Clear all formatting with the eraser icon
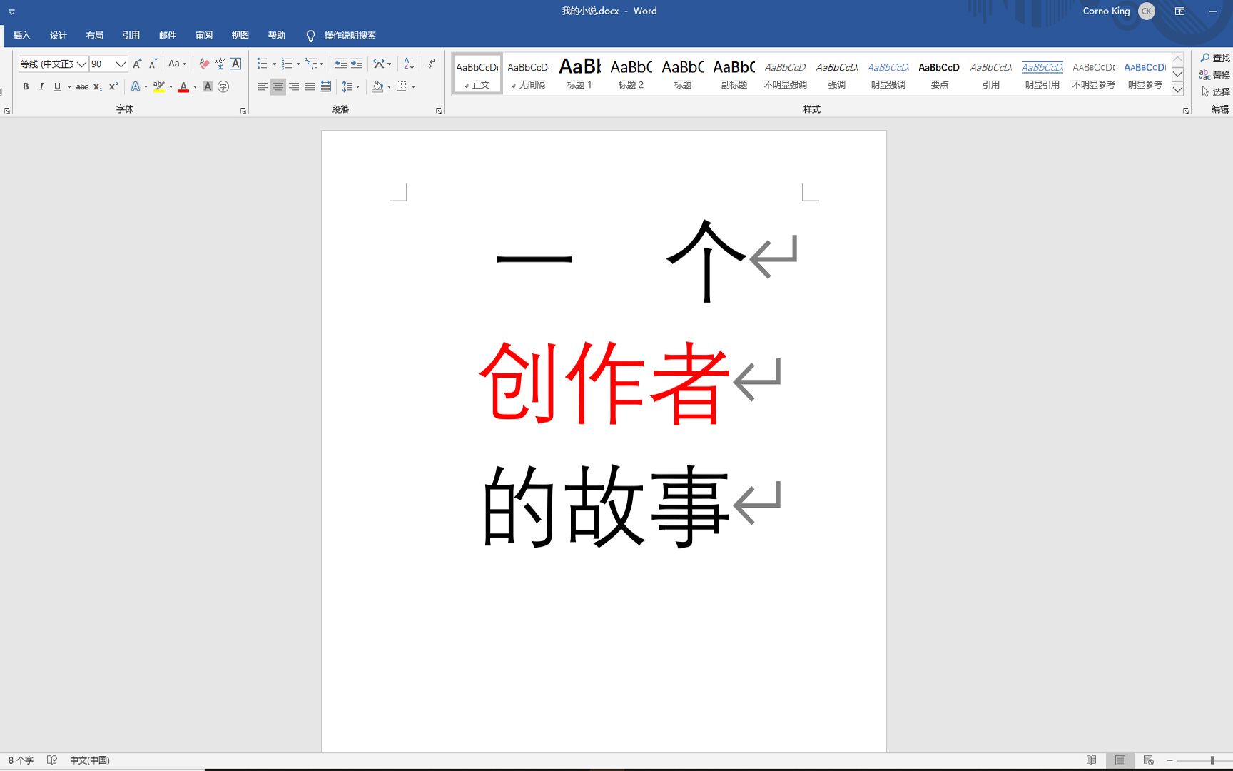The width and height of the screenshot is (1233, 771). [x=204, y=64]
